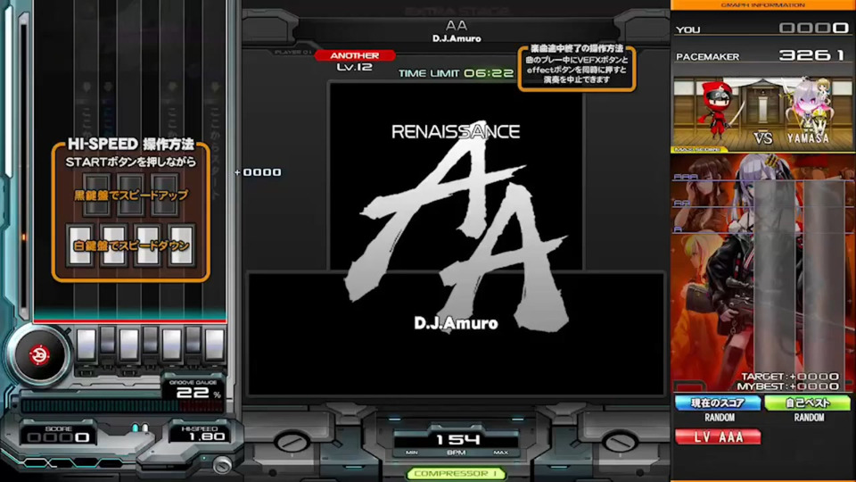856x482 pixels.
Task: Click the 楽曲途中終了の操作方法 info box
Action: click(x=577, y=67)
